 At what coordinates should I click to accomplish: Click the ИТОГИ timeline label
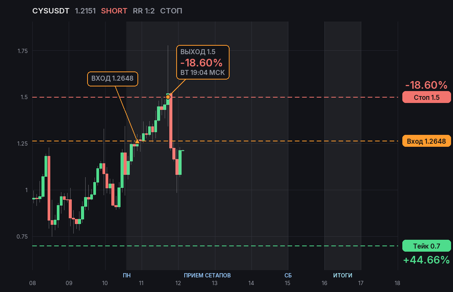tap(343, 275)
